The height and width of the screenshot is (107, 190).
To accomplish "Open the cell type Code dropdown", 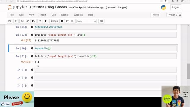I will tap(86, 21).
